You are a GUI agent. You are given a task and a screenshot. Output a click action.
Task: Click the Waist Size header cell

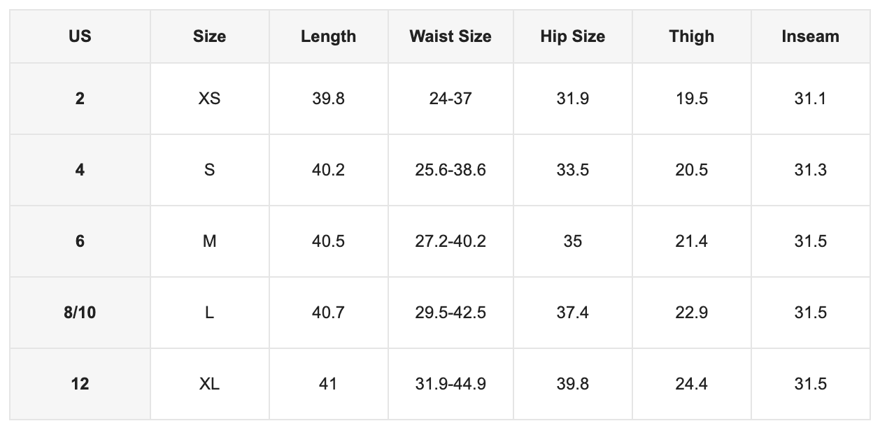[450, 36]
